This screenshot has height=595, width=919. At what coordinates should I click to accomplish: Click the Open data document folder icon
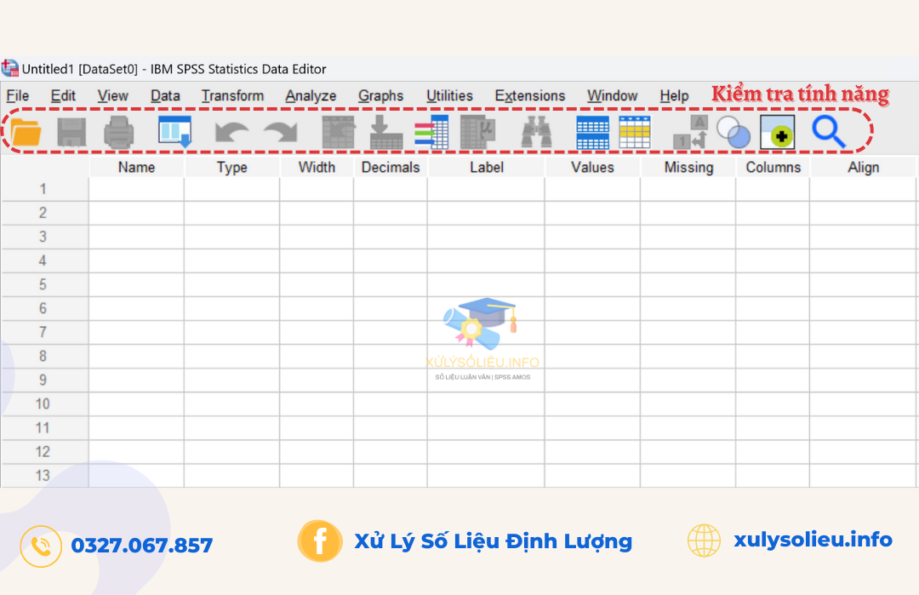[26, 132]
